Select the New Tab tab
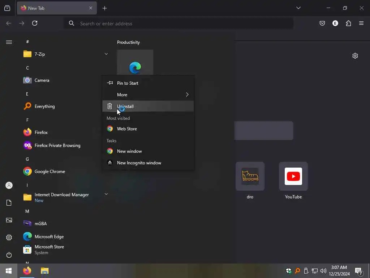Image resolution: width=370 pixels, height=278 pixels. click(57, 8)
